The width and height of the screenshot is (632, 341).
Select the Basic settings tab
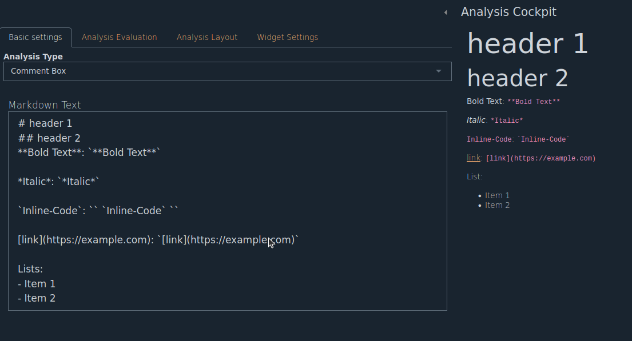[36, 37]
